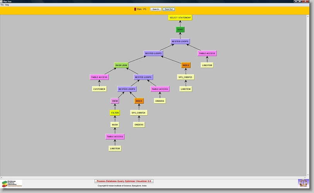Select the SELECT STATEMENT root node
Viewport: 314px width, 193px height.
pos(180,17)
